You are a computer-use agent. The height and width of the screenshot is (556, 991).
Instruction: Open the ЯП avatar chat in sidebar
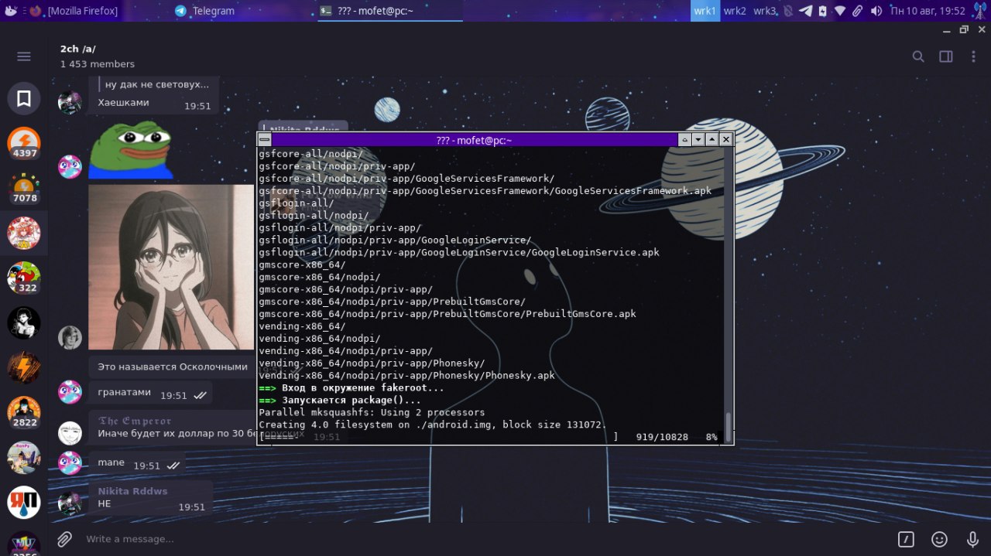coord(24,502)
